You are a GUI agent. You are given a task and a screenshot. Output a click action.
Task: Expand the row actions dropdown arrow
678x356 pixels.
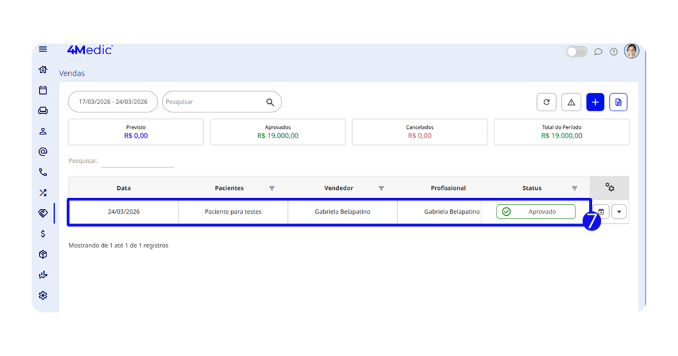(x=618, y=212)
